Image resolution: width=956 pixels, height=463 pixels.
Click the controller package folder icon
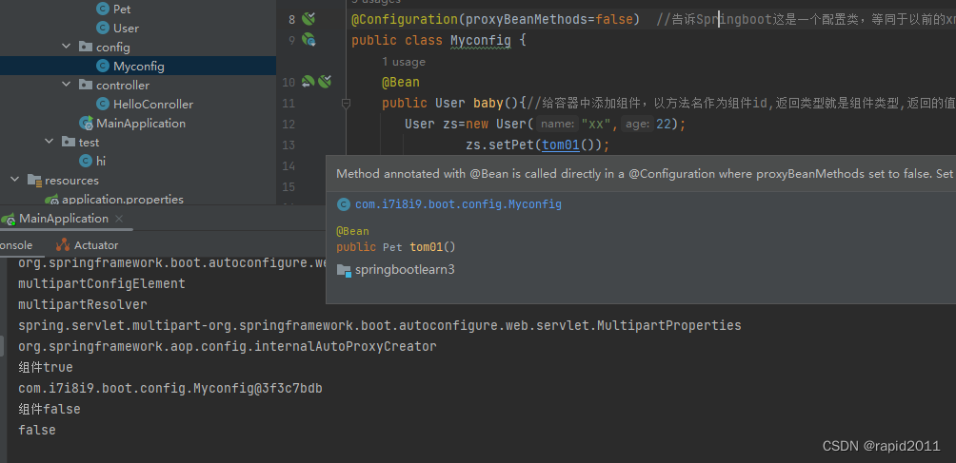pos(86,85)
